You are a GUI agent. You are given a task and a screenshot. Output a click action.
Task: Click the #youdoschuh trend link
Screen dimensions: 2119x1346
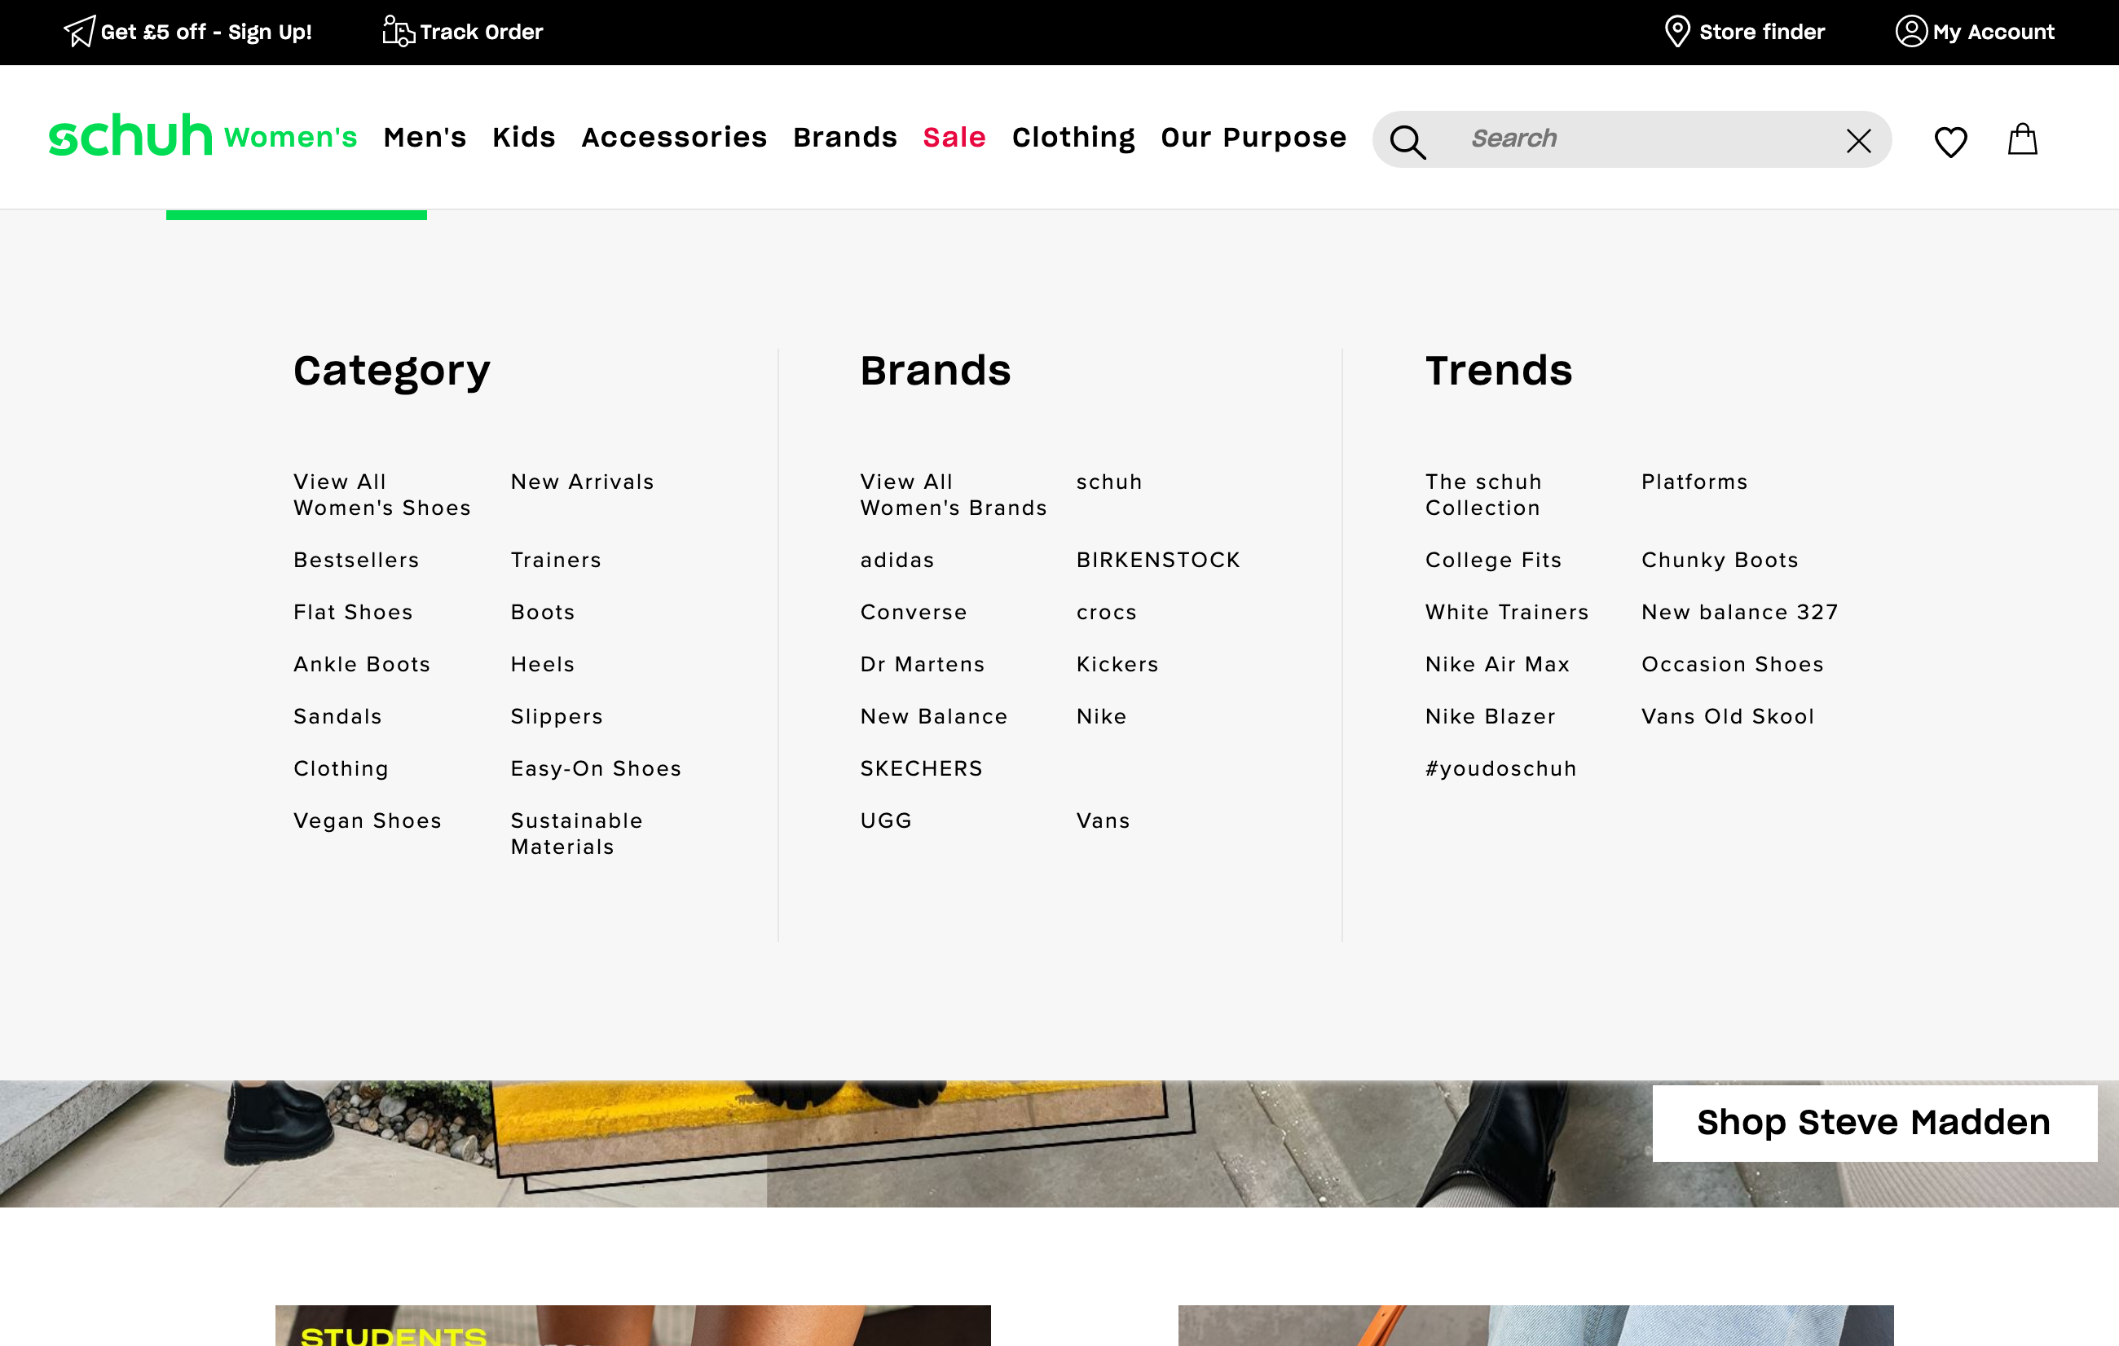click(x=1500, y=768)
